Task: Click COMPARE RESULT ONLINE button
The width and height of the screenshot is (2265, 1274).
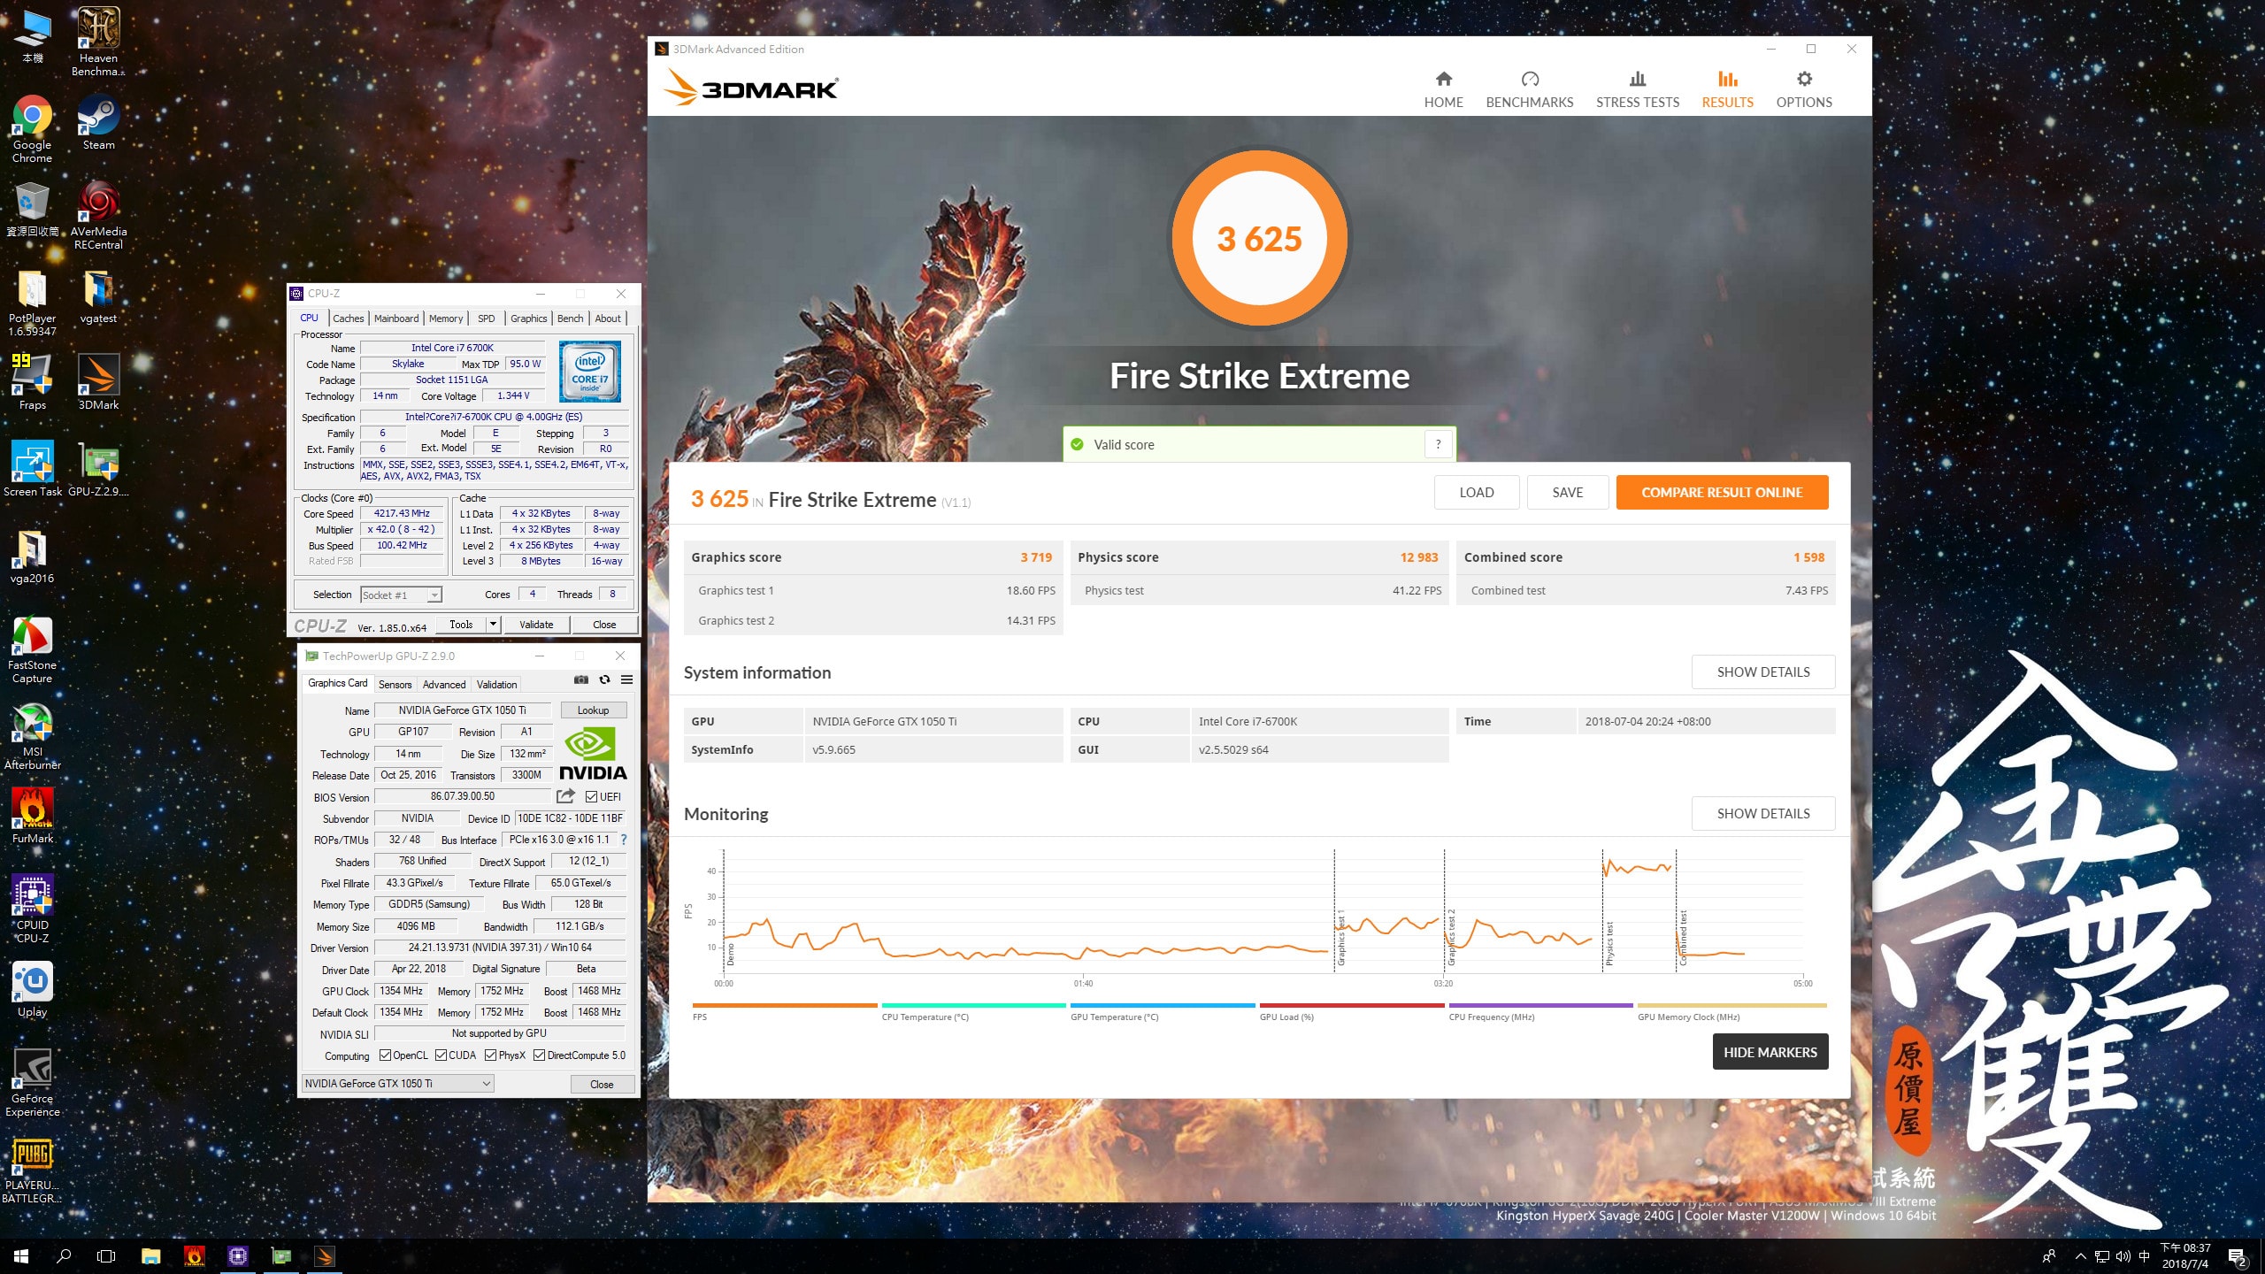Action: pos(1721,492)
